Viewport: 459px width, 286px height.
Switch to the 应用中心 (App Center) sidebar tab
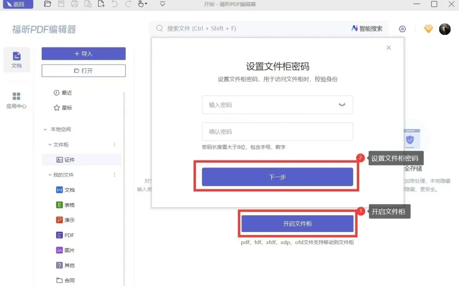pos(17,100)
